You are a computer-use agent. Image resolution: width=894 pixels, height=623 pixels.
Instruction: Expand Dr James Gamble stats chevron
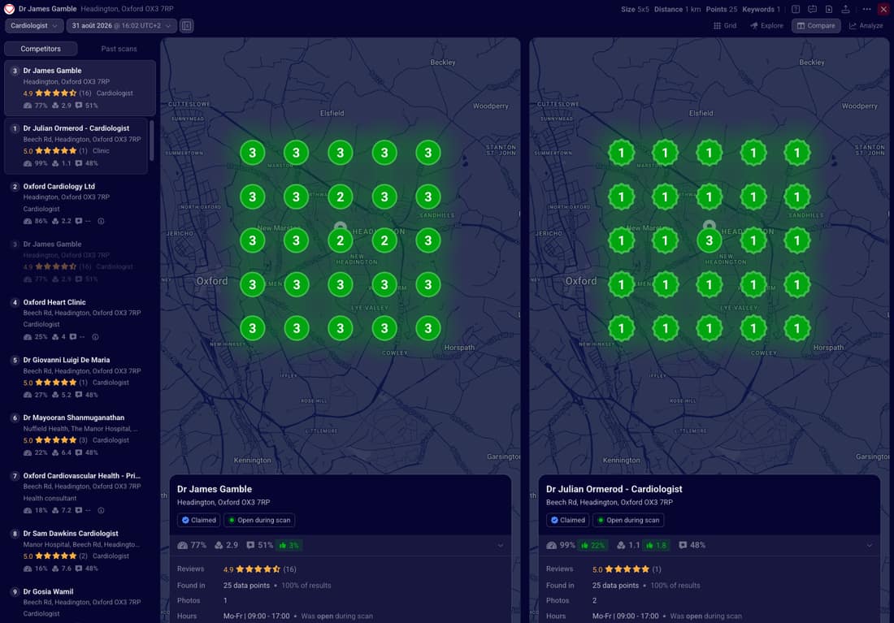[500, 546]
